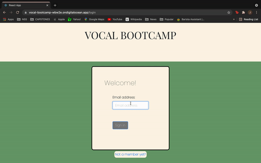The image size is (261, 163).
Task: Close the React App tab
Action: point(47,5)
